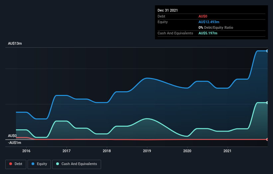Select the 2017 x-axis label
The width and height of the screenshot is (273, 174).
(67, 151)
